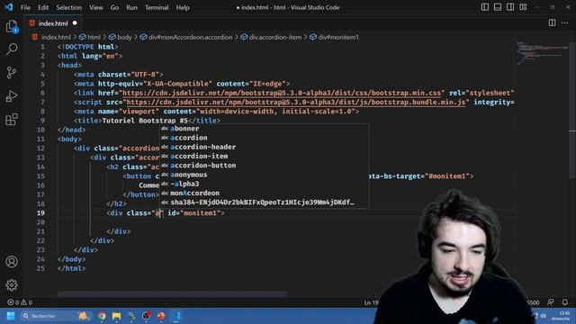Choose the 'sha384-ENjdO4Dr2bkBIFxQpeoTz1HIcje39Wm4jDKdf' suggestion

tap(264, 202)
